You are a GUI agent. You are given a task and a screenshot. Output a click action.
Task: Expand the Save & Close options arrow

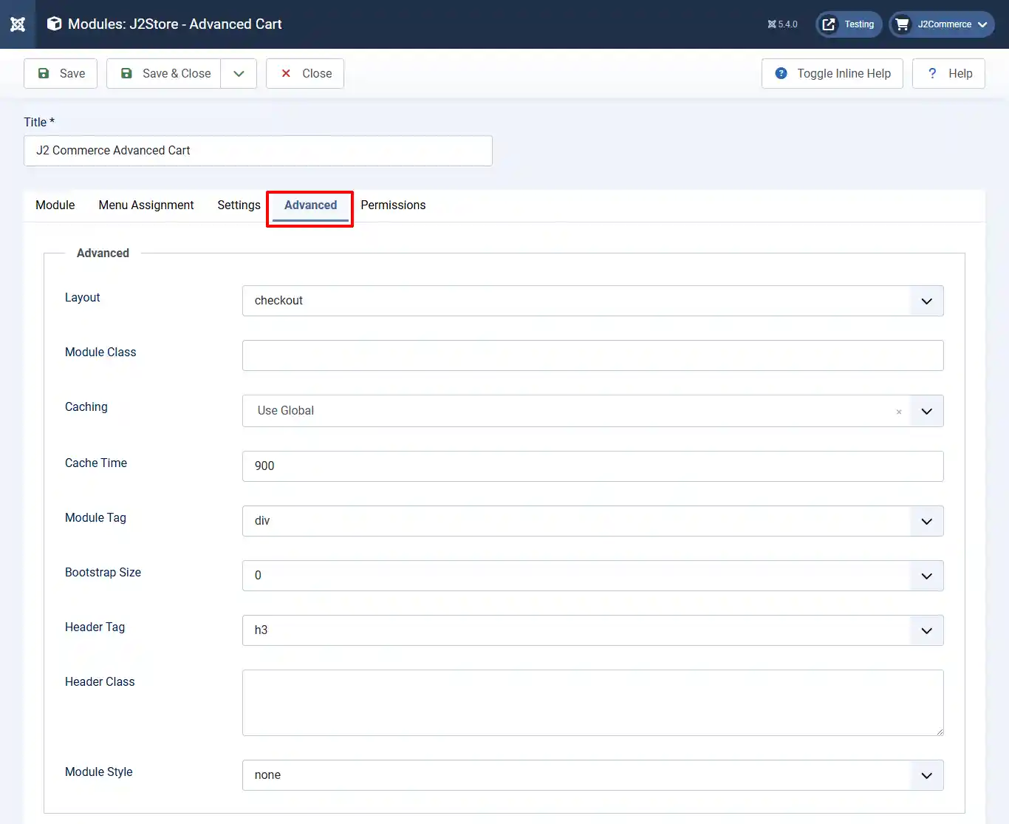239,74
